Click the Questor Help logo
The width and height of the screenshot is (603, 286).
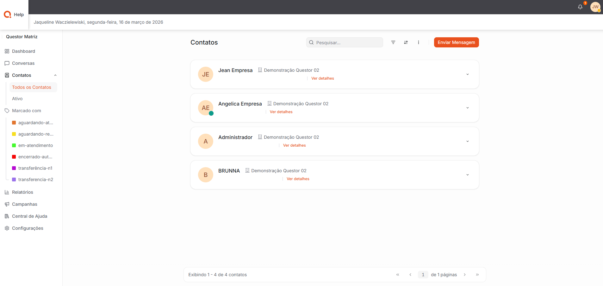pos(14,15)
